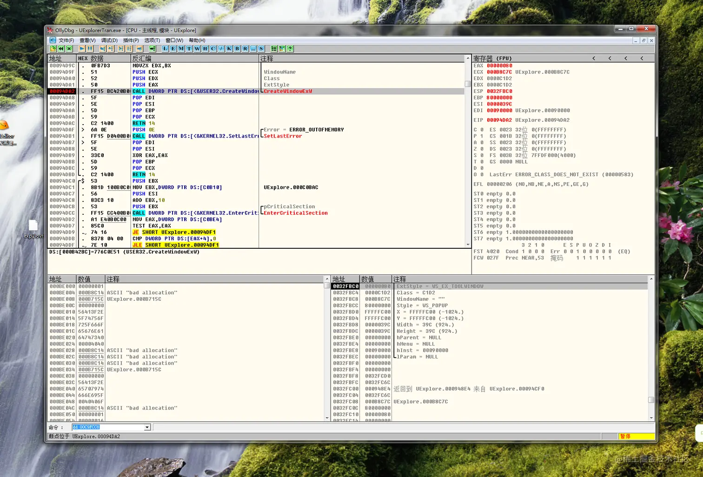The image size is (703, 477).
Task: Click the scroll thumb of disassembly pane
Action: point(468,84)
